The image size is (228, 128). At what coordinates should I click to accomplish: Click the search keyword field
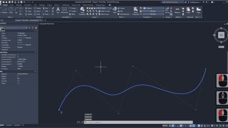(x=173, y=2)
